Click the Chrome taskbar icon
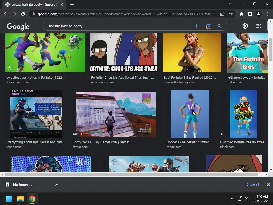This screenshot has height=205, width=273. pyautogui.click(x=32, y=199)
